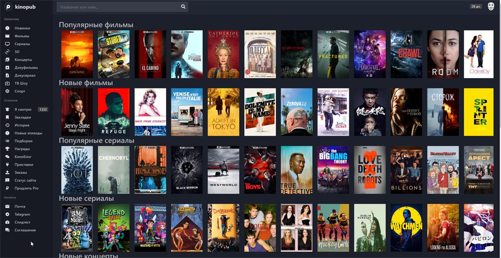Viewport: 501px width, 258px height.
Task: Click the 28 дн. subscription badge
Action: click(x=476, y=7)
